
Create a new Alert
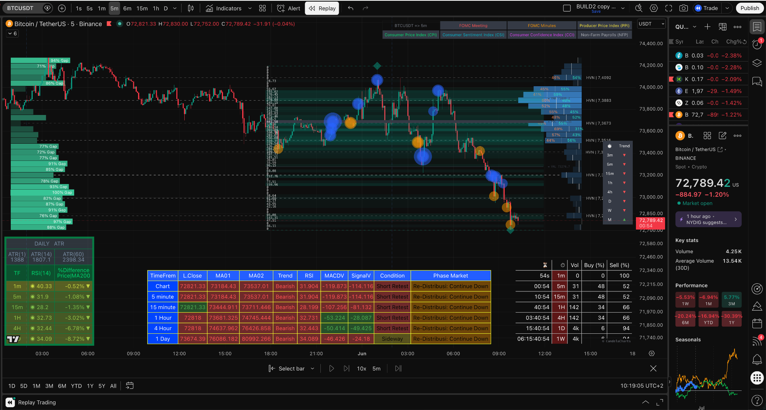[288, 8]
